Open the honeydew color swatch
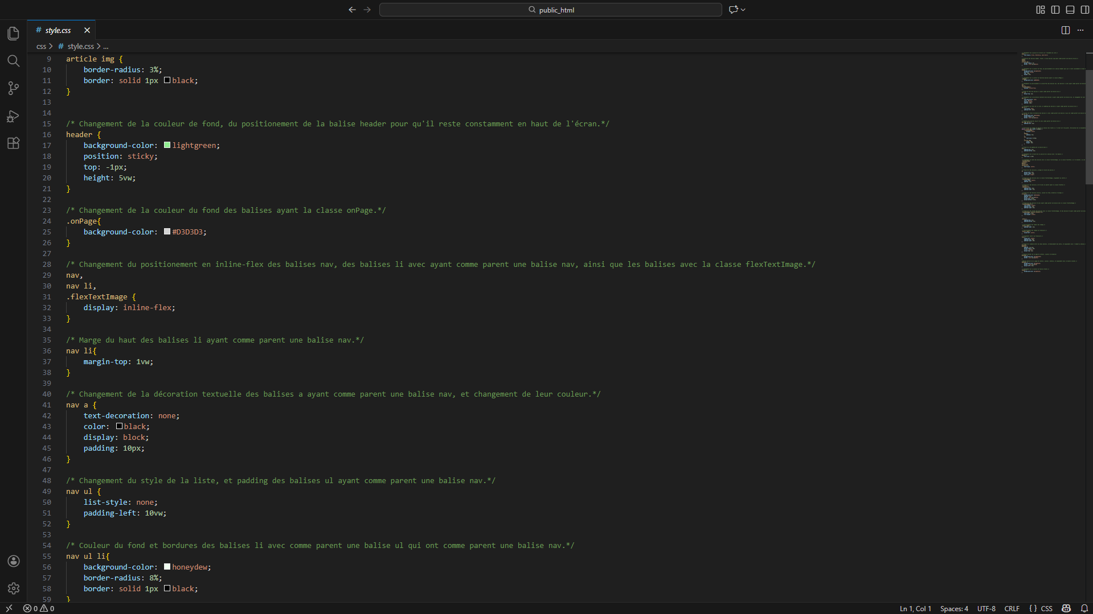 click(167, 567)
